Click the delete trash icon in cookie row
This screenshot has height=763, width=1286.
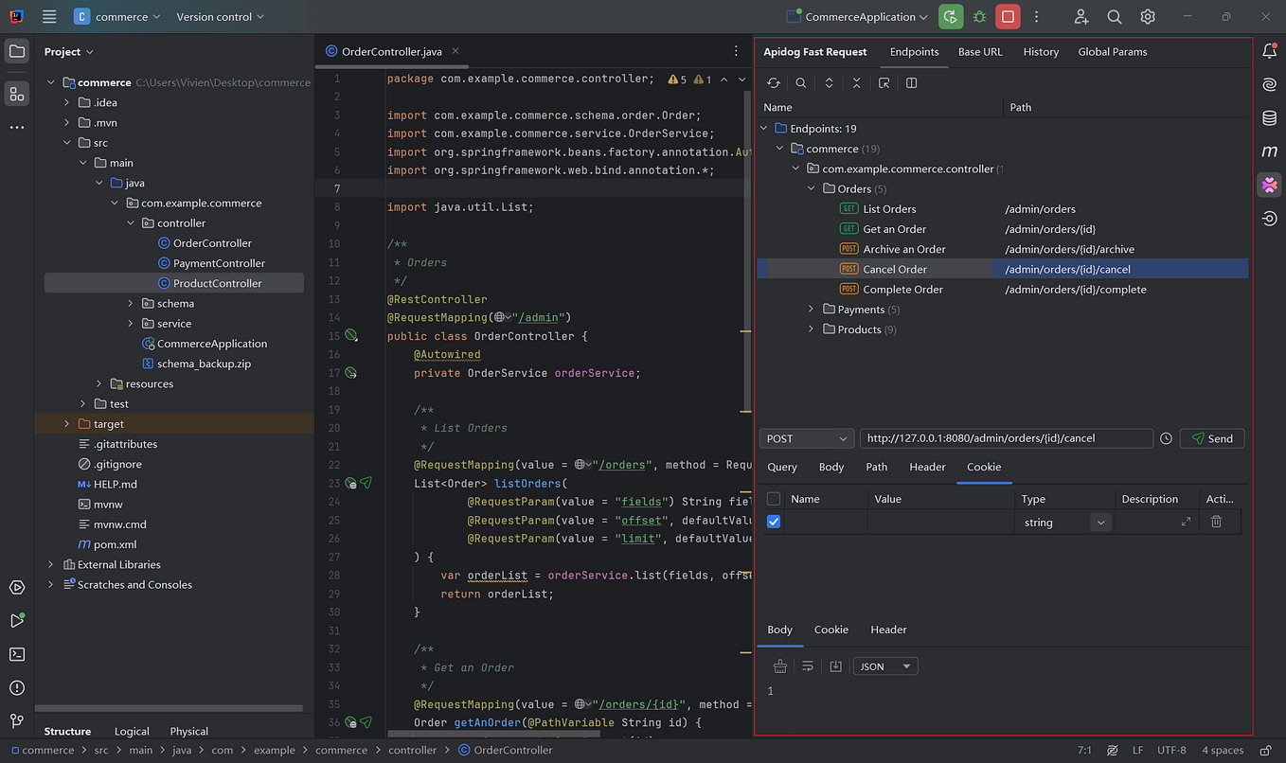tap(1216, 522)
